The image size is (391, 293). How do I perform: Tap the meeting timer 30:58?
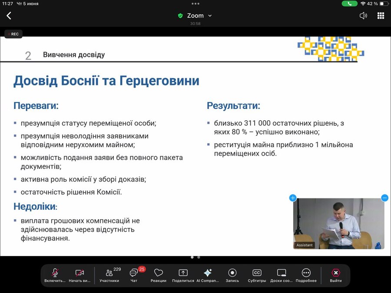[195, 24]
